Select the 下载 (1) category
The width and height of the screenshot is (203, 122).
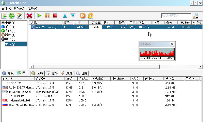point(8,27)
